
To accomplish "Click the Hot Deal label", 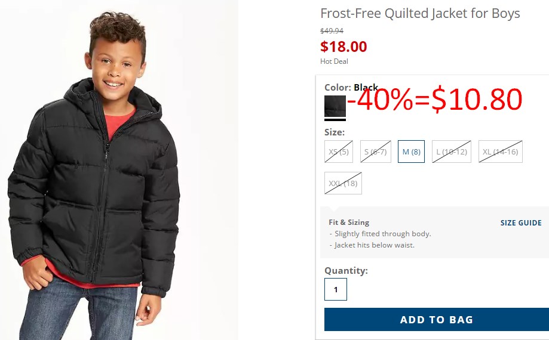I will tap(334, 61).
